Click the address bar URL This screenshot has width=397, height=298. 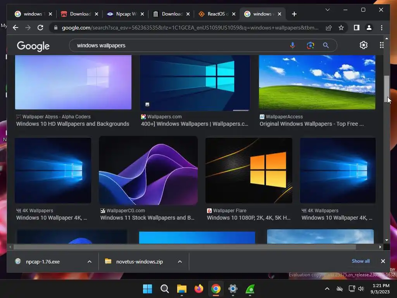point(190,28)
